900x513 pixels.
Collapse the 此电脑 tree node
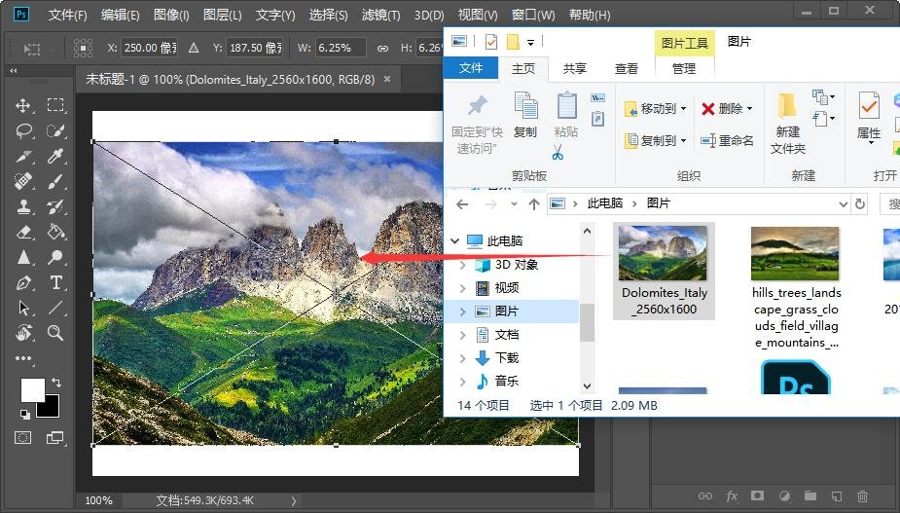454,240
